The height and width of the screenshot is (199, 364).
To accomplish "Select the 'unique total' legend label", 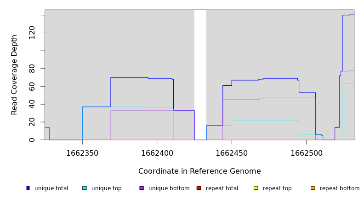I will (x=51, y=188).
